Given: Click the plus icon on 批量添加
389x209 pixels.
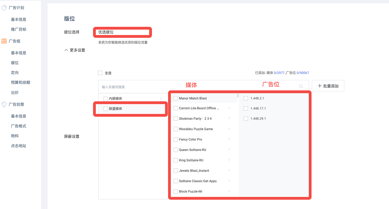Looking at the screenshot, I should [319, 86].
